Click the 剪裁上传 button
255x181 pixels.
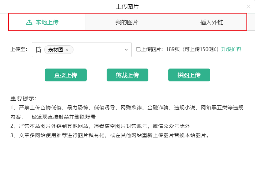[127, 75]
